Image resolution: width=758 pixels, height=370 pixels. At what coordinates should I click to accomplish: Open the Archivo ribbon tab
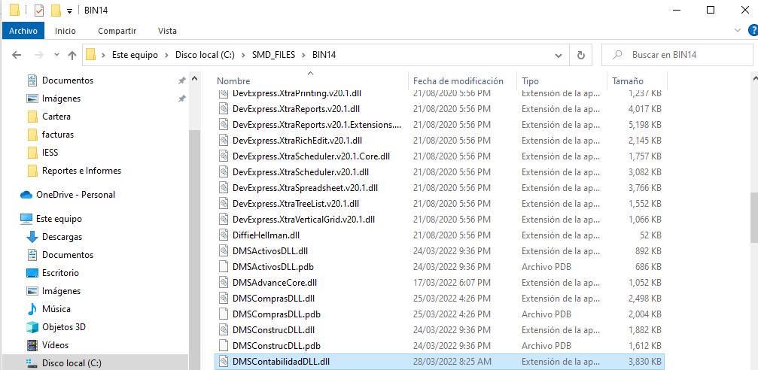(x=23, y=31)
